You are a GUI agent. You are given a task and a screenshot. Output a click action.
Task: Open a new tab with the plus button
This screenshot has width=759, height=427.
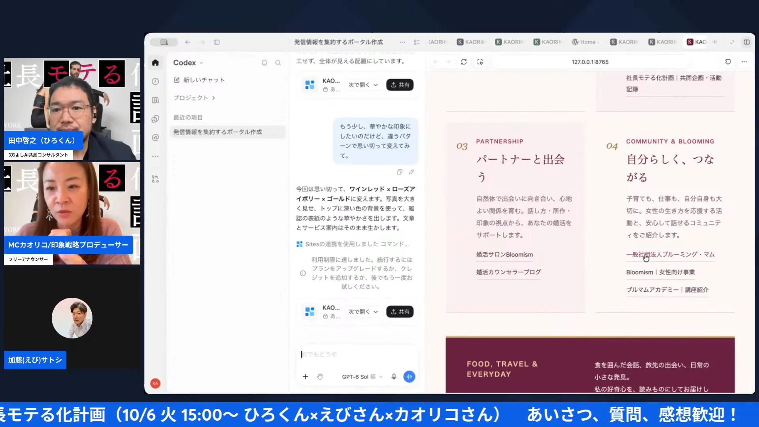[715, 42]
